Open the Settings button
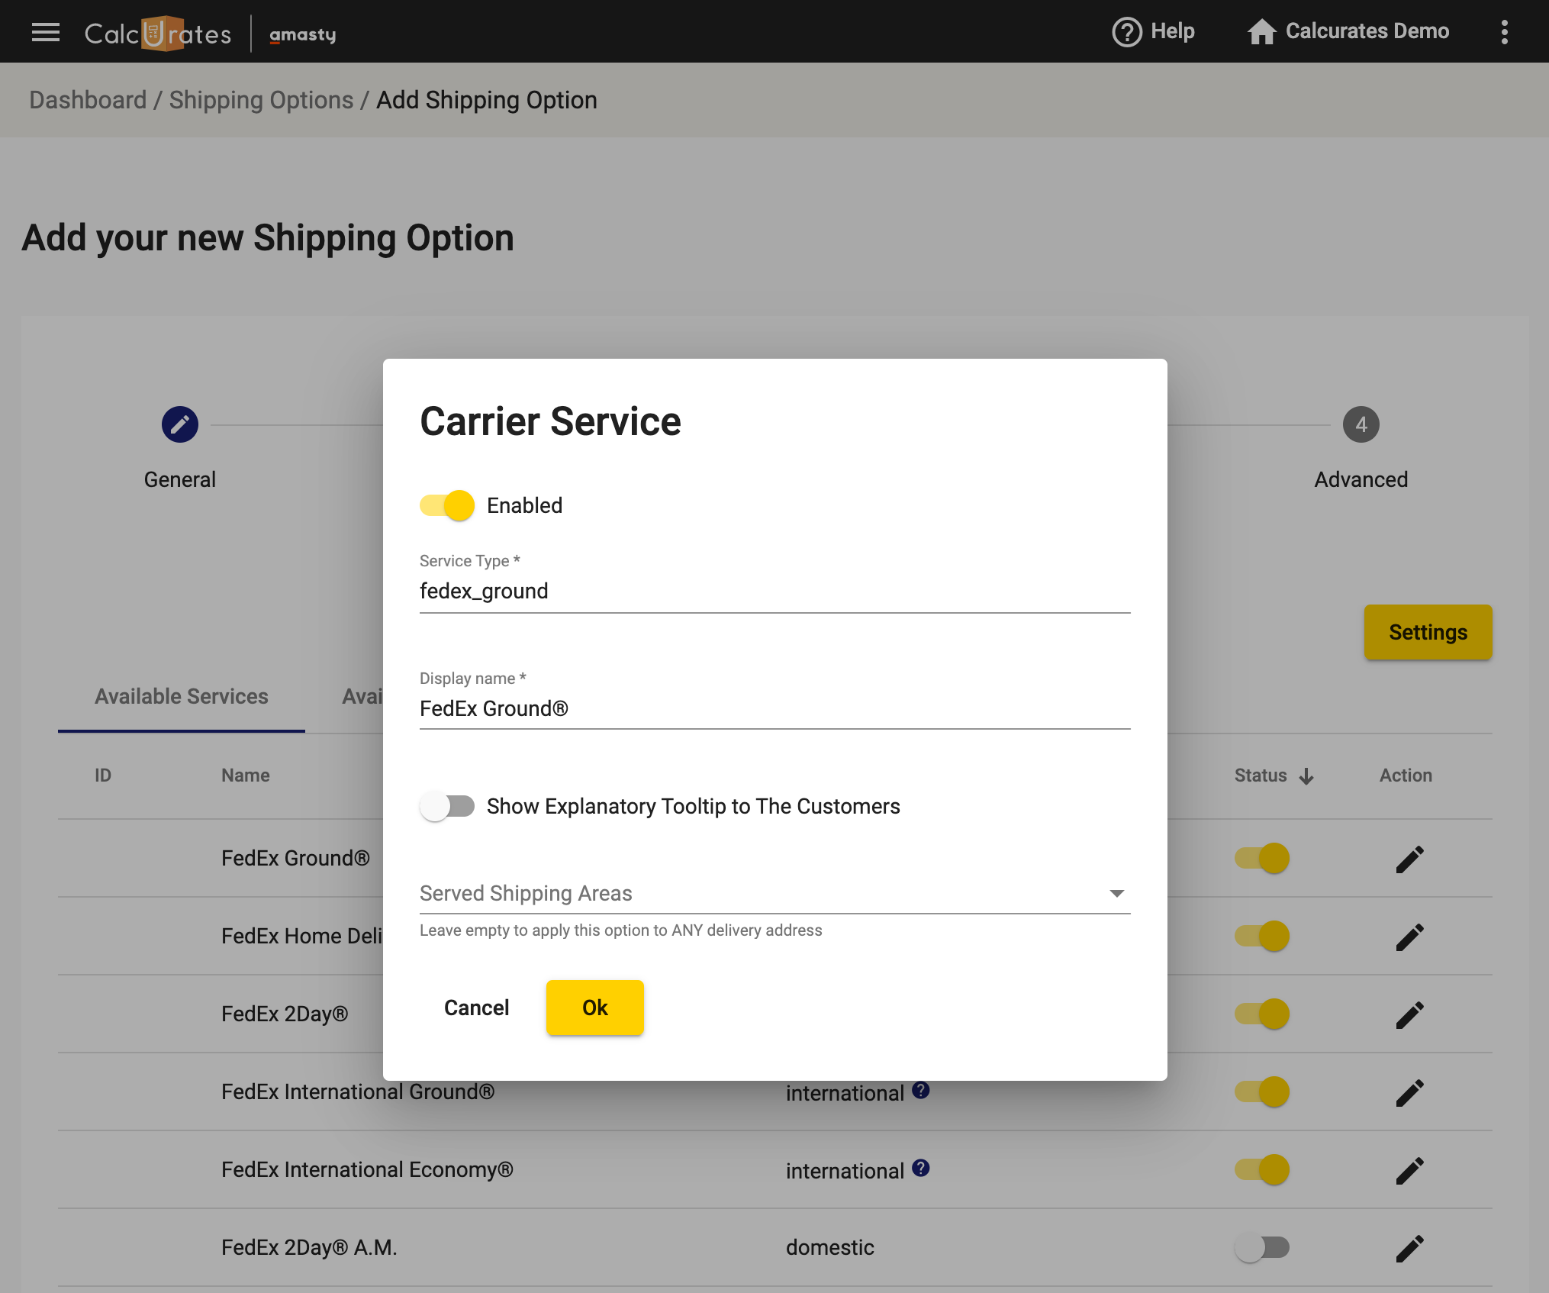Image resolution: width=1549 pixels, height=1293 pixels. (1428, 632)
